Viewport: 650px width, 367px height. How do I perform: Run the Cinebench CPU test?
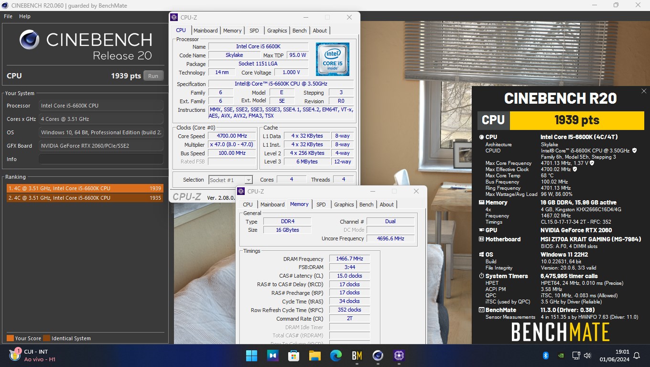(x=153, y=76)
